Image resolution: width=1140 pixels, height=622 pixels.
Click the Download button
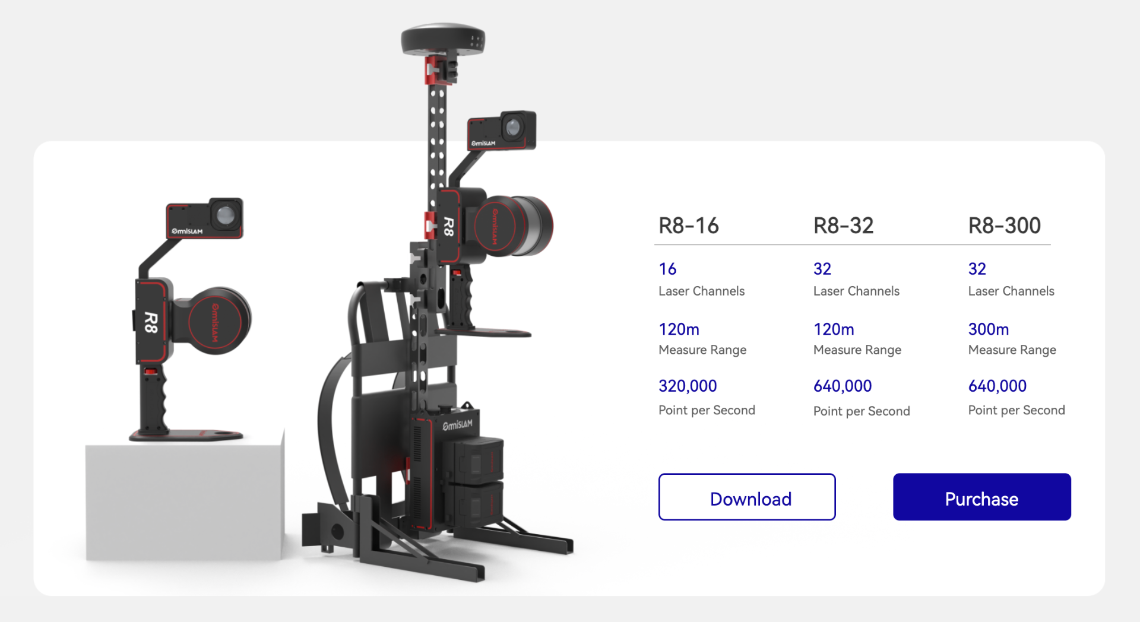click(747, 497)
